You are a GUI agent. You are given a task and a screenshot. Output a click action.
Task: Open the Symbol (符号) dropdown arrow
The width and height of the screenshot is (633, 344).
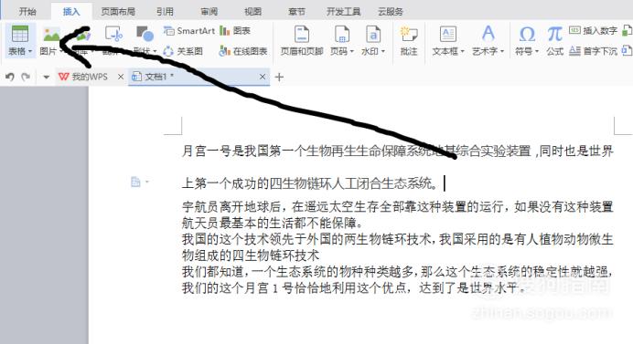[x=537, y=52]
